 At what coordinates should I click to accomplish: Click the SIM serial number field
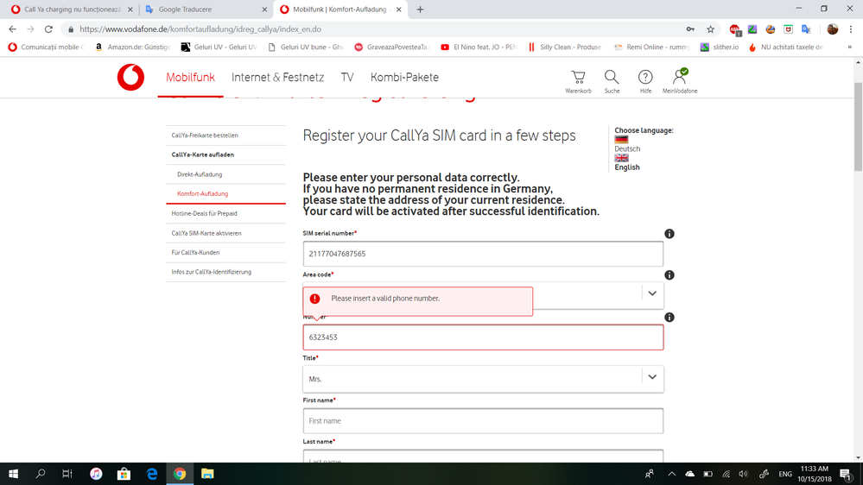pyautogui.click(x=483, y=254)
